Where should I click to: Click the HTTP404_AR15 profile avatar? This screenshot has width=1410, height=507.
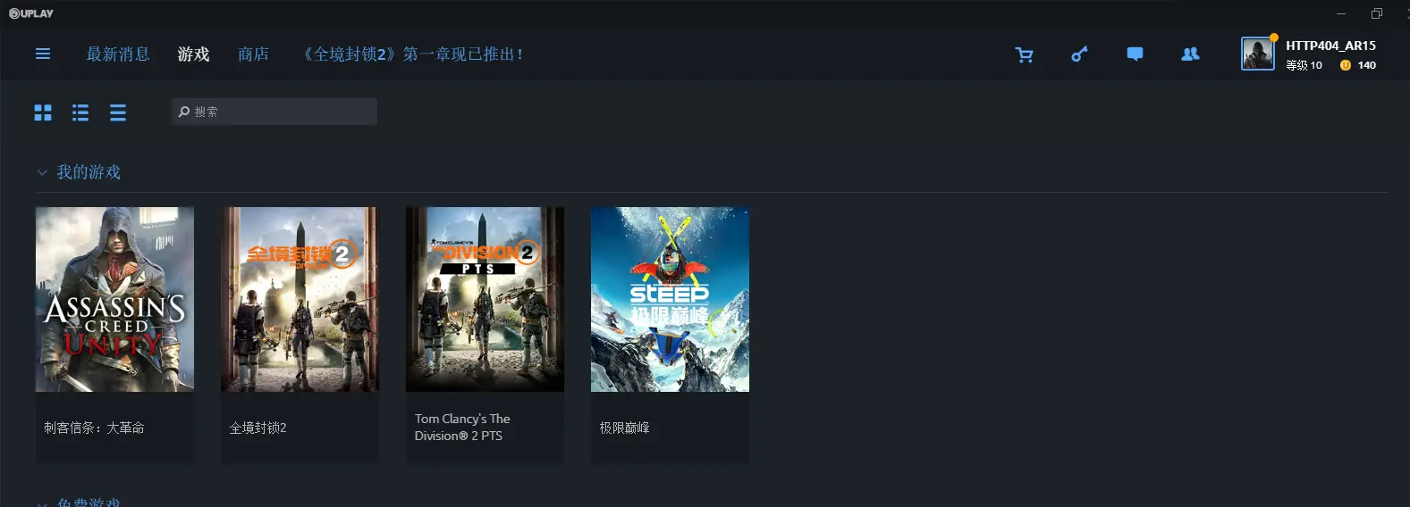point(1258,54)
